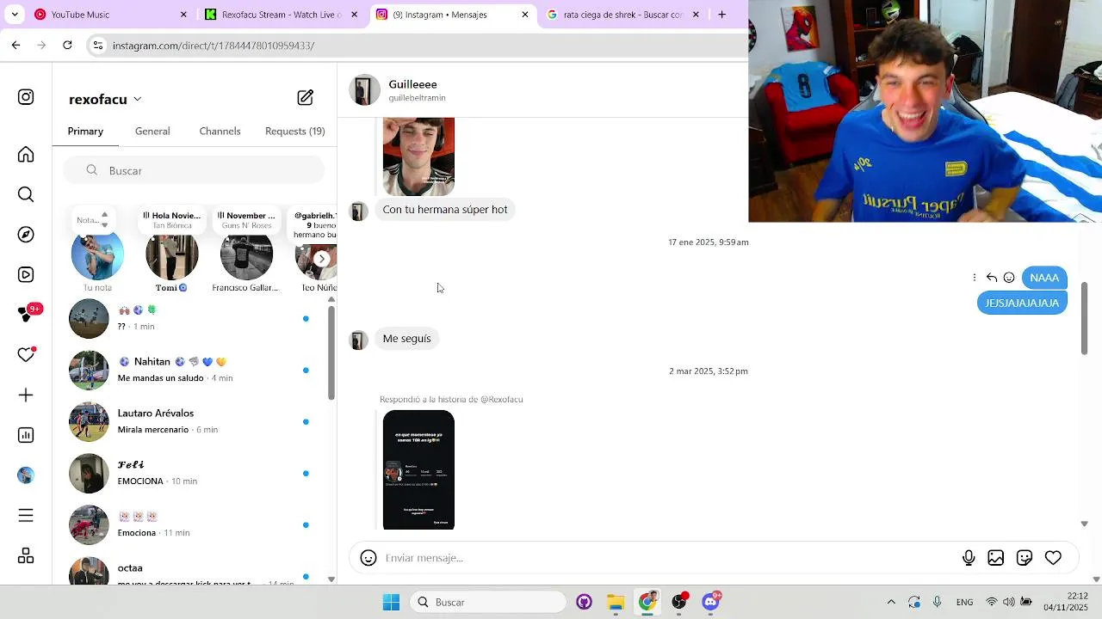Switch to rata ciega de shrek tab
This screenshot has width=1102, height=619.
(623, 15)
